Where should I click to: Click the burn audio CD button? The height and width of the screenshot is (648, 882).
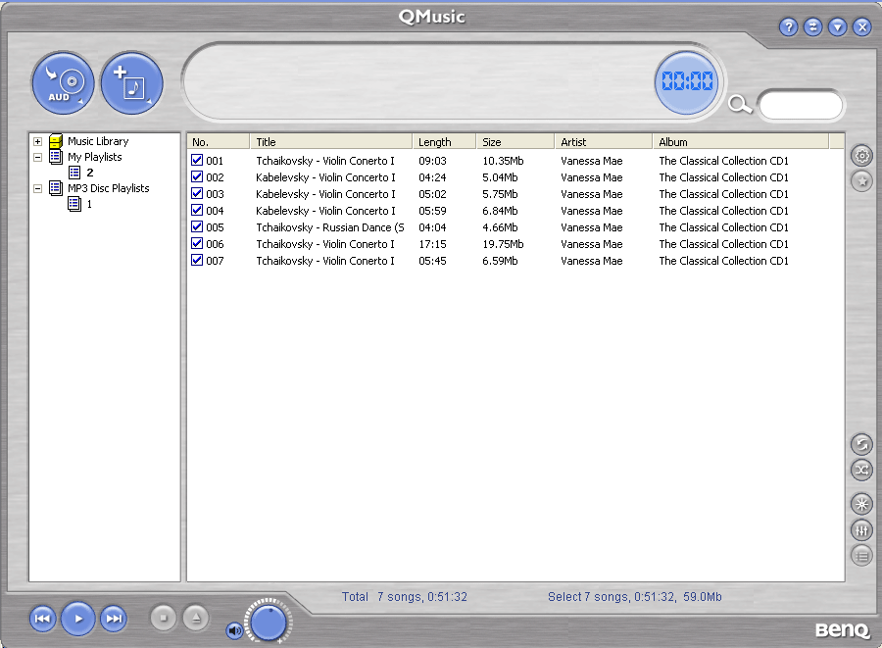[63, 83]
